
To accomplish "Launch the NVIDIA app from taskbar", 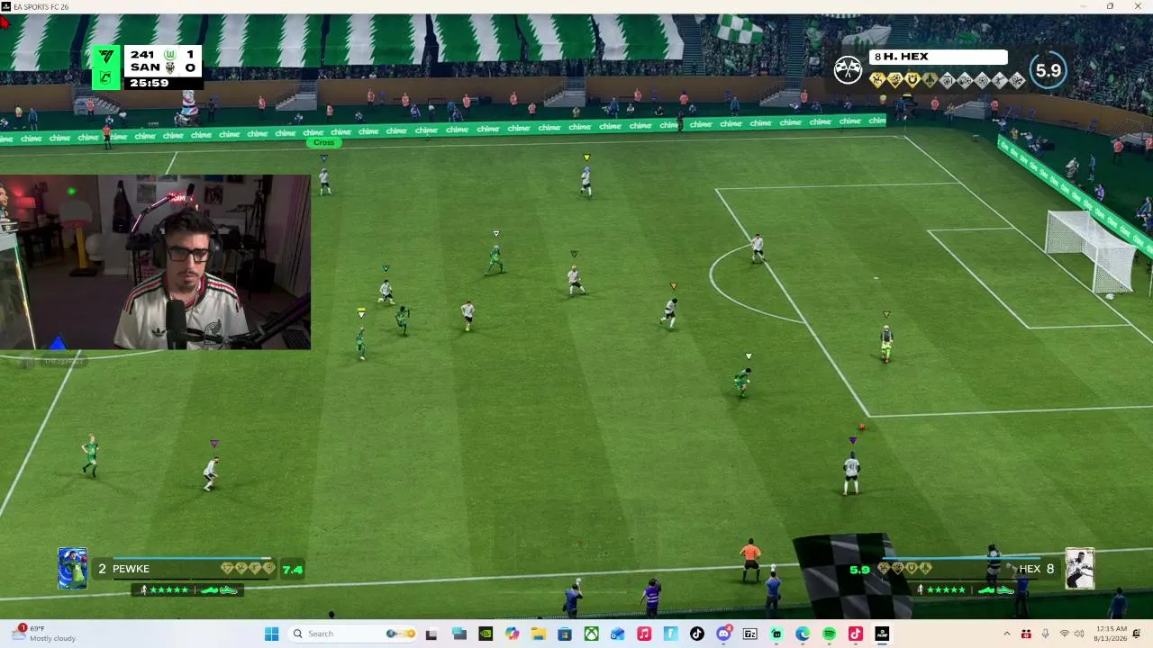I will (x=486, y=634).
